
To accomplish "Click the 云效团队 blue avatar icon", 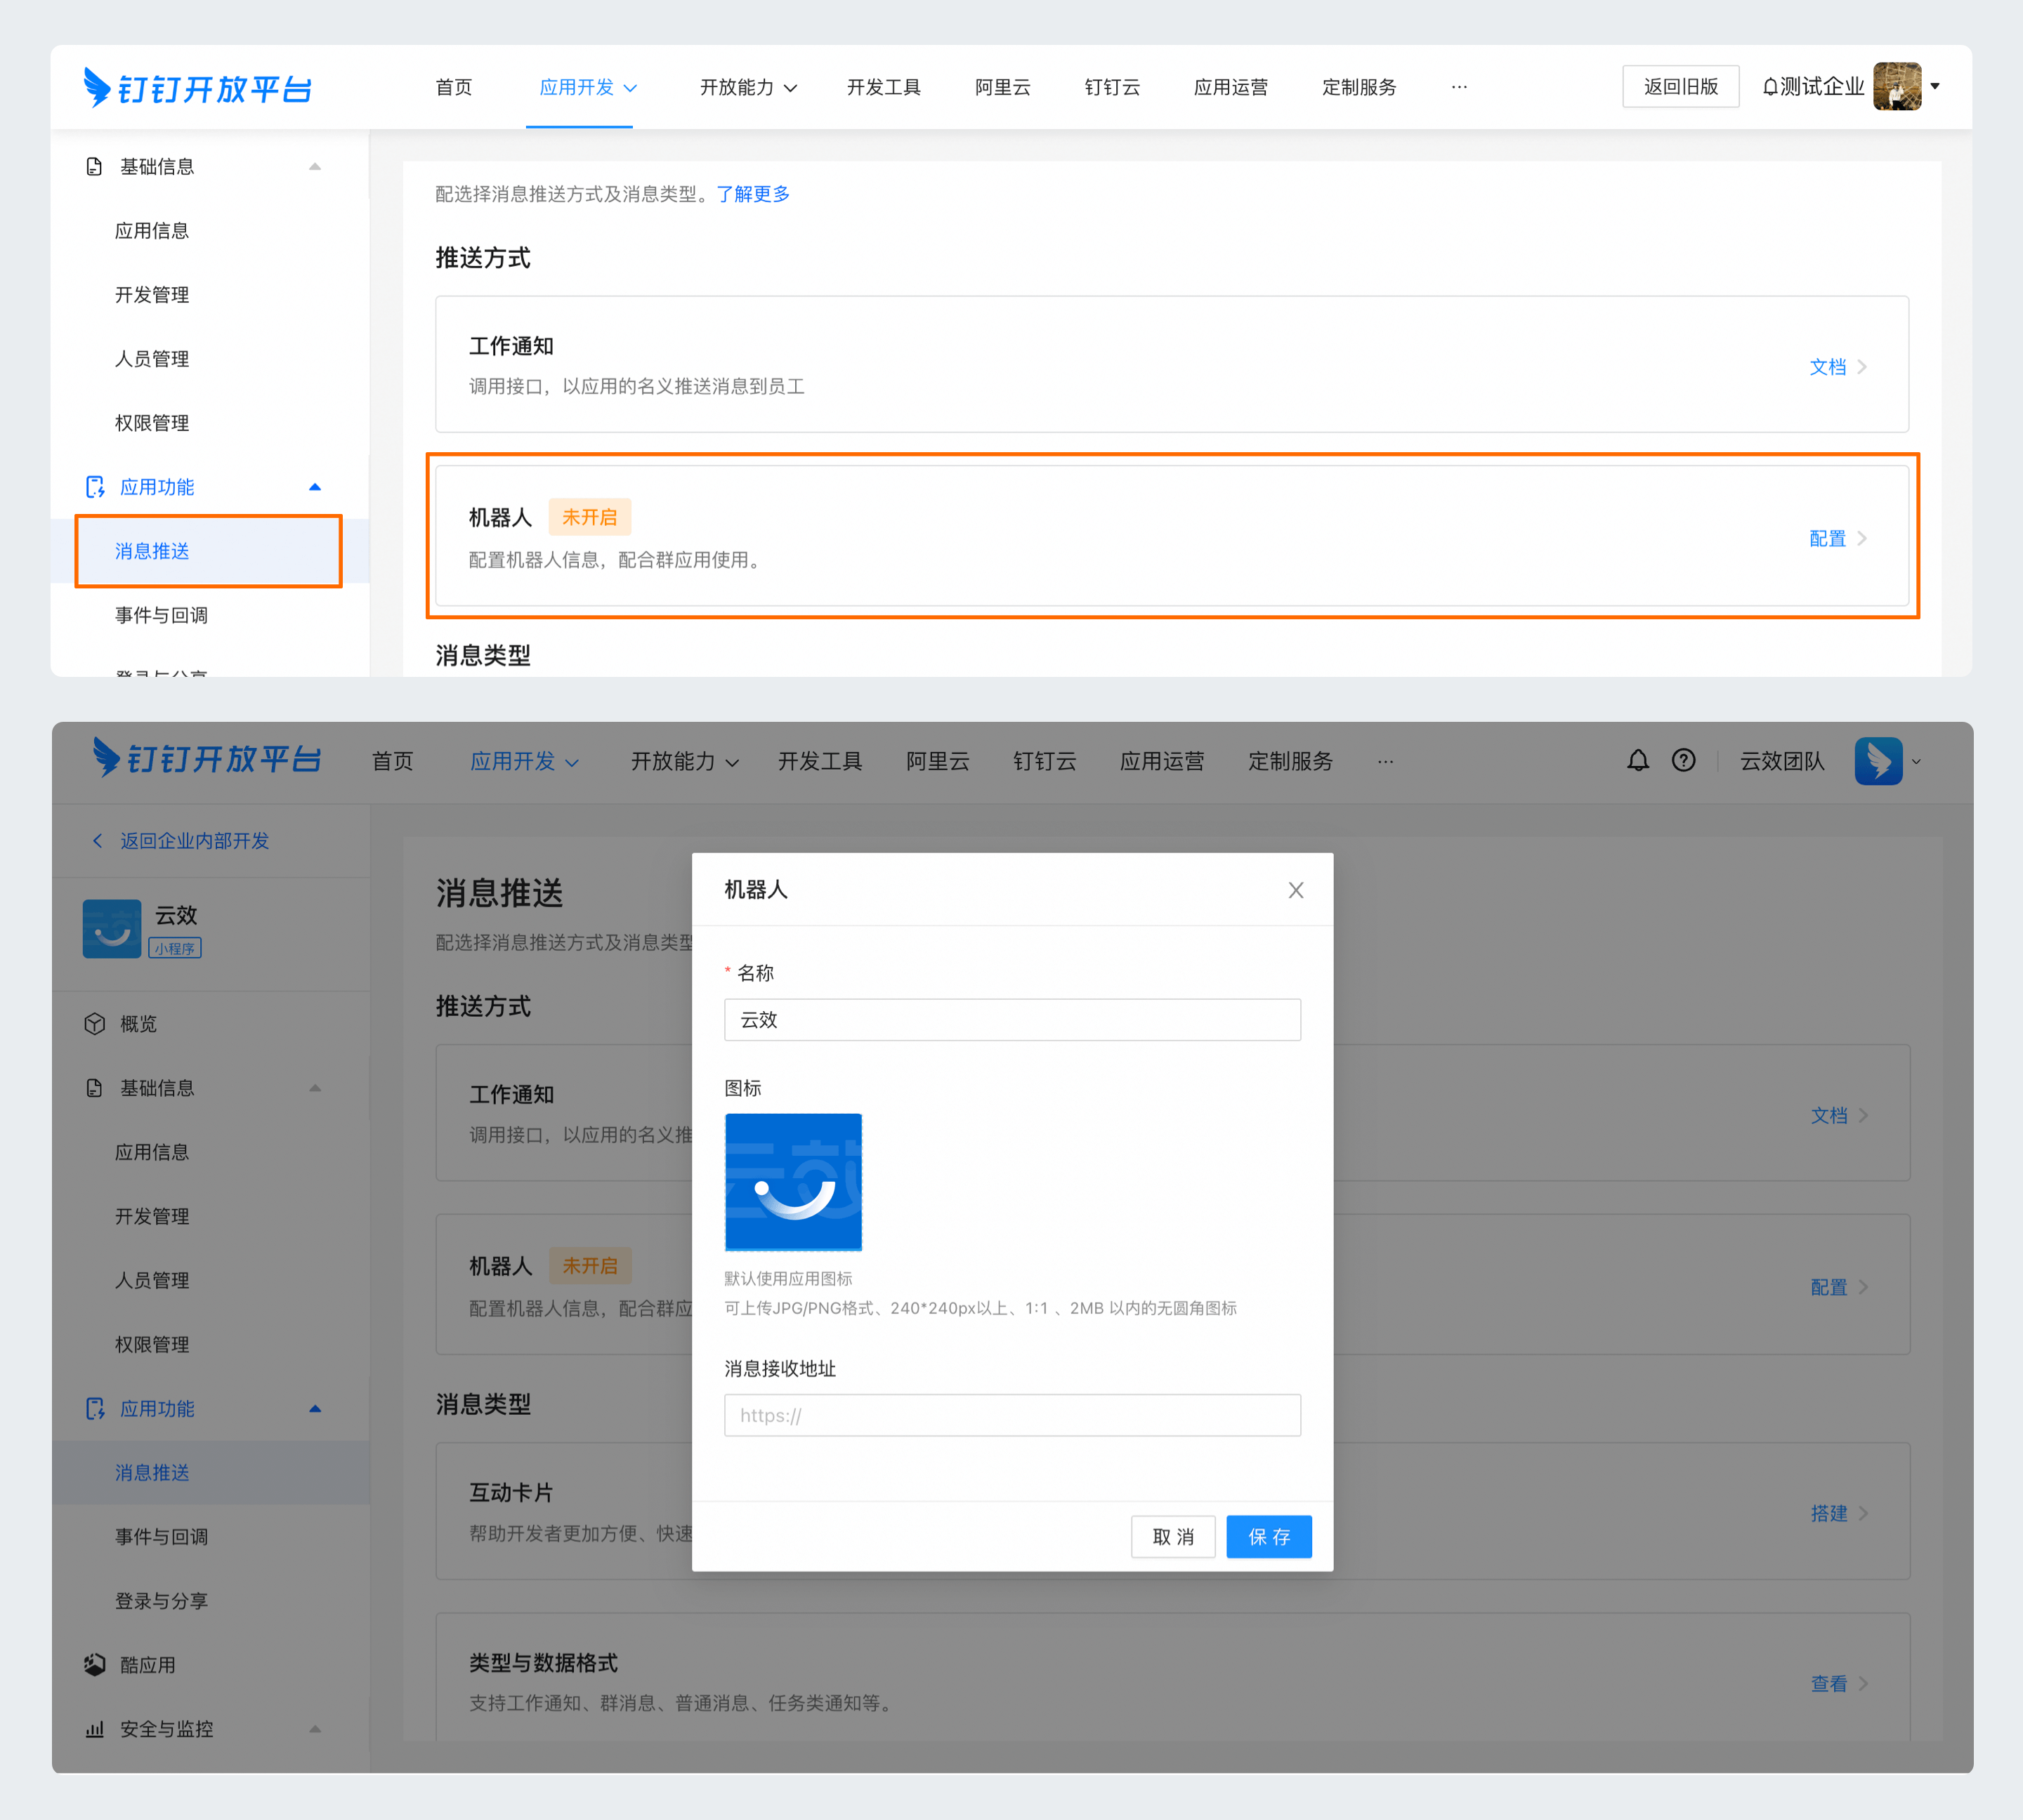I will [1878, 761].
